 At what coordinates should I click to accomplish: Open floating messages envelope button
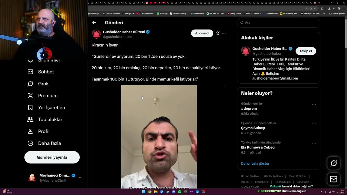(334, 179)
